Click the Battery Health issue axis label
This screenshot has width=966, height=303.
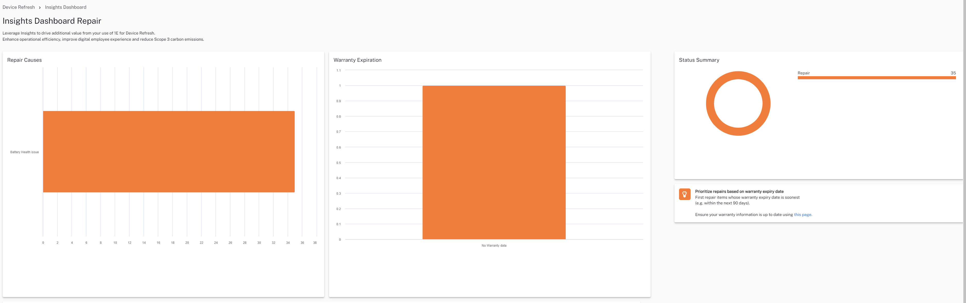24,152
